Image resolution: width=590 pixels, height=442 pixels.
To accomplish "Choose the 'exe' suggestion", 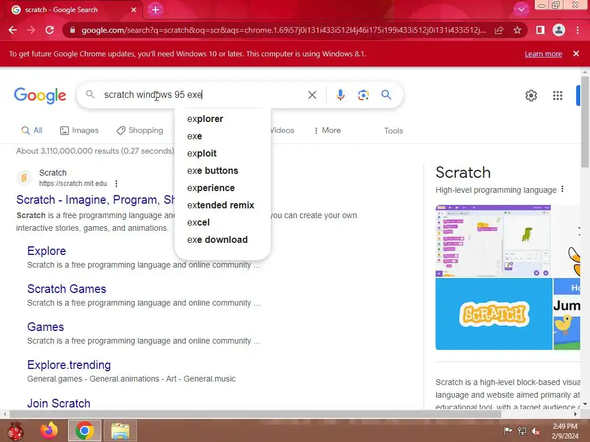I will tap(222, 136).
